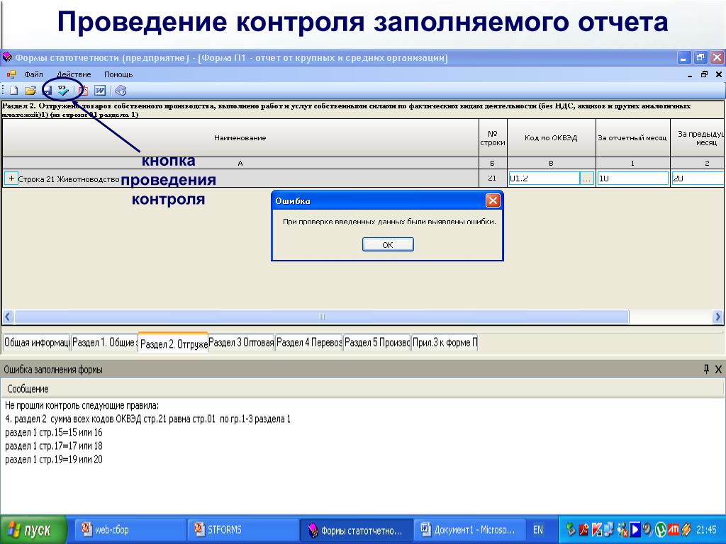Click the Winamp lightning tray icon
Viewport: 726px width, 544px height.
(686, 530)
